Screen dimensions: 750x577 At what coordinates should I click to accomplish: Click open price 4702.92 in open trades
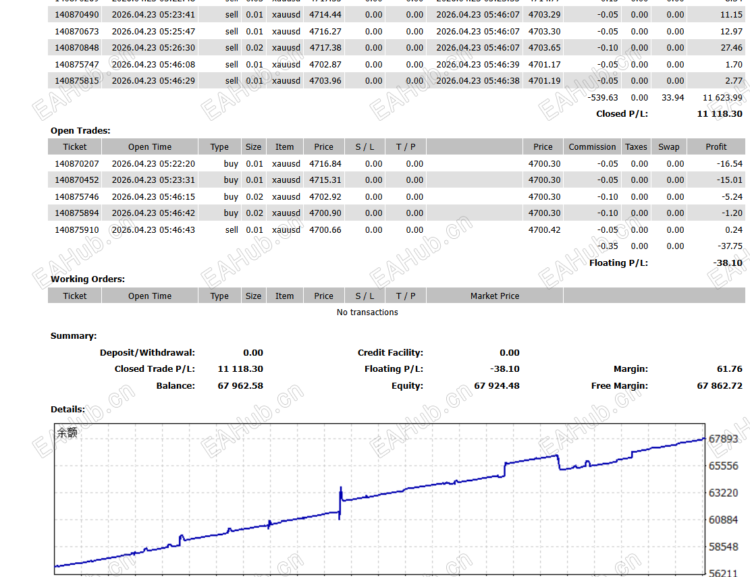(325, 197)
